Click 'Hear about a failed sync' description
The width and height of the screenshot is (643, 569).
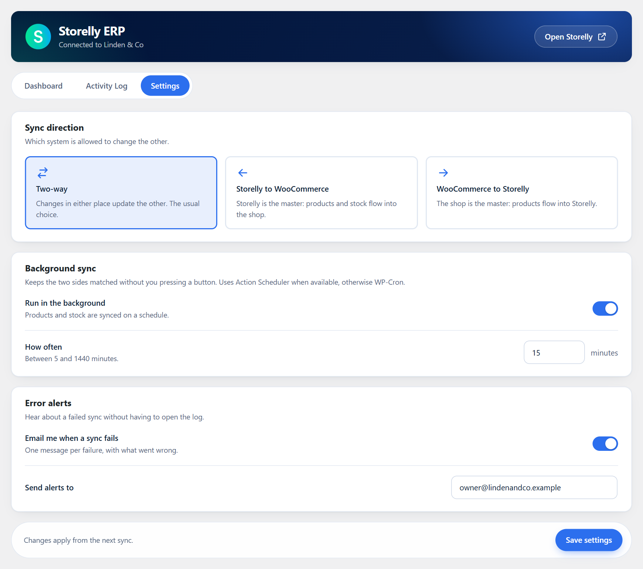(115, 417)
